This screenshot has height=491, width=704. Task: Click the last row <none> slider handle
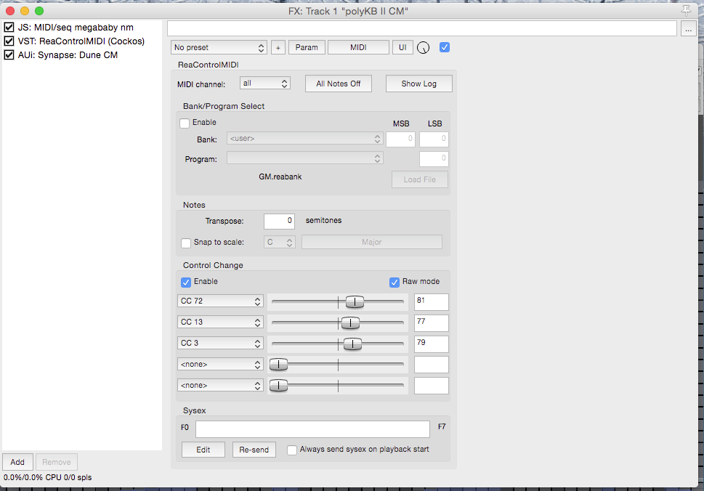pyautogui.click(x=278, y=386)
